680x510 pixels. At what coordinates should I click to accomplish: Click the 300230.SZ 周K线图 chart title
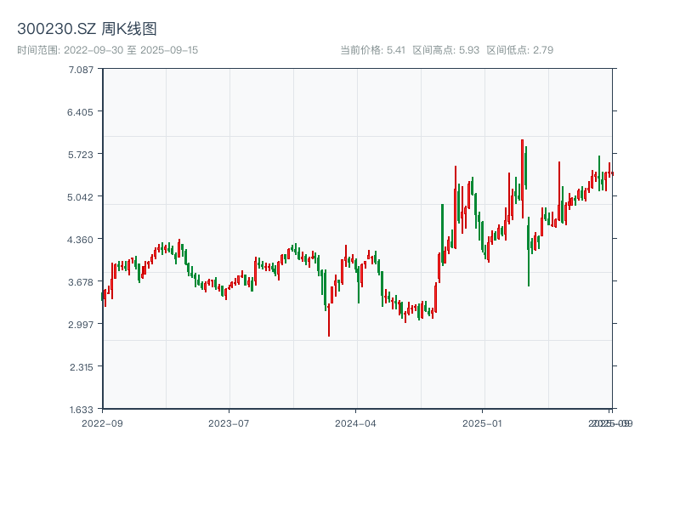[87, 30]
